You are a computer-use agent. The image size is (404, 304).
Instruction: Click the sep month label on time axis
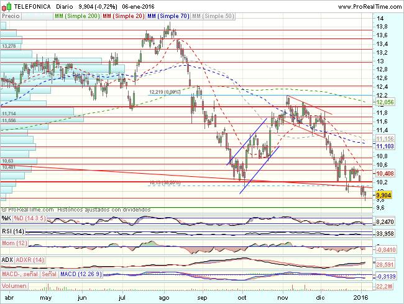202,298
